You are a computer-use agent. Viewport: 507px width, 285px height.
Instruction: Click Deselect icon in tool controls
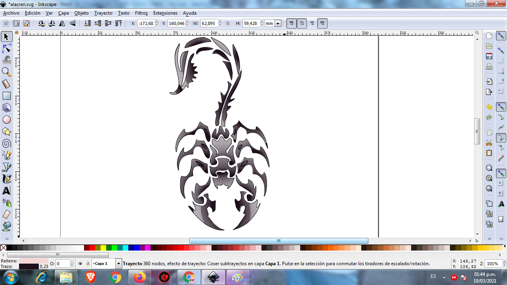click(27, 23)
